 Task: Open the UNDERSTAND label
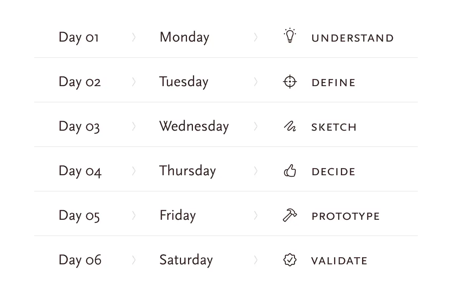click(x=352, y=38)
